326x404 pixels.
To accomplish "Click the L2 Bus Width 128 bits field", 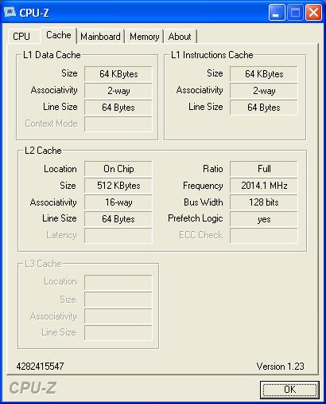I will coord(264,202).
